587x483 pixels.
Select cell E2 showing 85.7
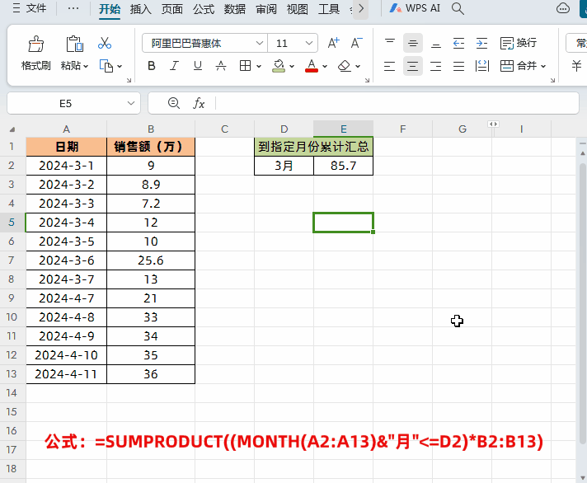click(343, 166)
